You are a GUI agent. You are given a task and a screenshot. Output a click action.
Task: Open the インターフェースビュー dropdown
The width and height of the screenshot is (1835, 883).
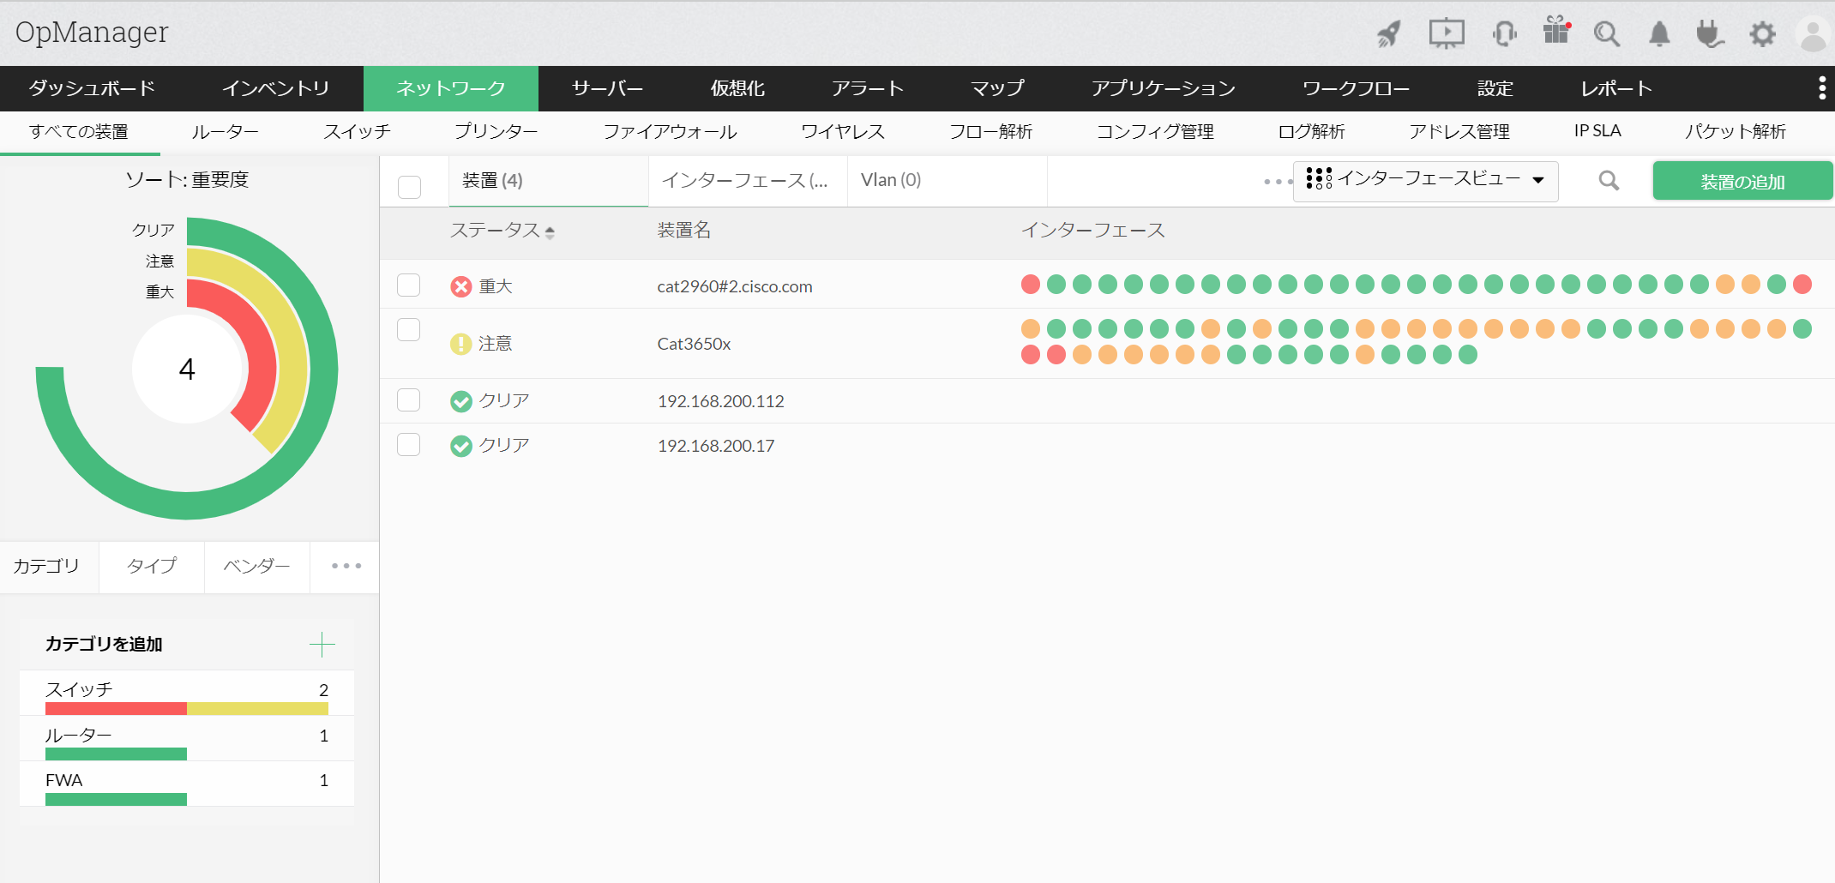point(1425,180)
